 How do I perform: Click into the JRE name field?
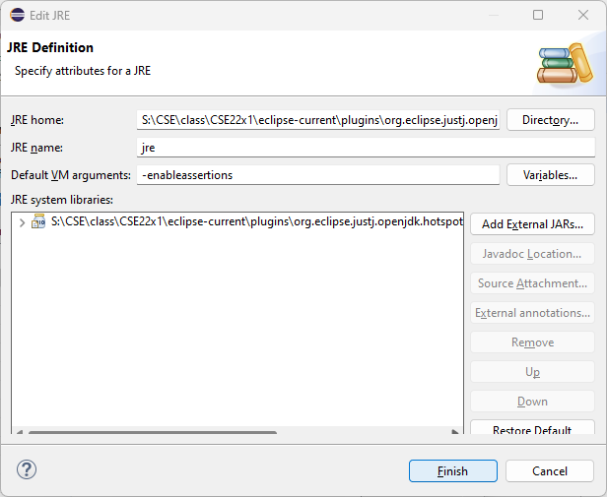click(367, 148)
